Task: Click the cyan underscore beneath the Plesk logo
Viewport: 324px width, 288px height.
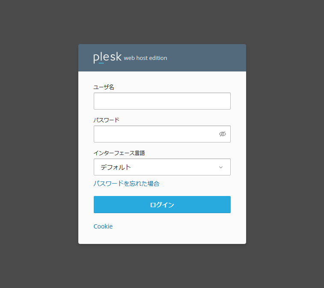Action: [101, 63]
